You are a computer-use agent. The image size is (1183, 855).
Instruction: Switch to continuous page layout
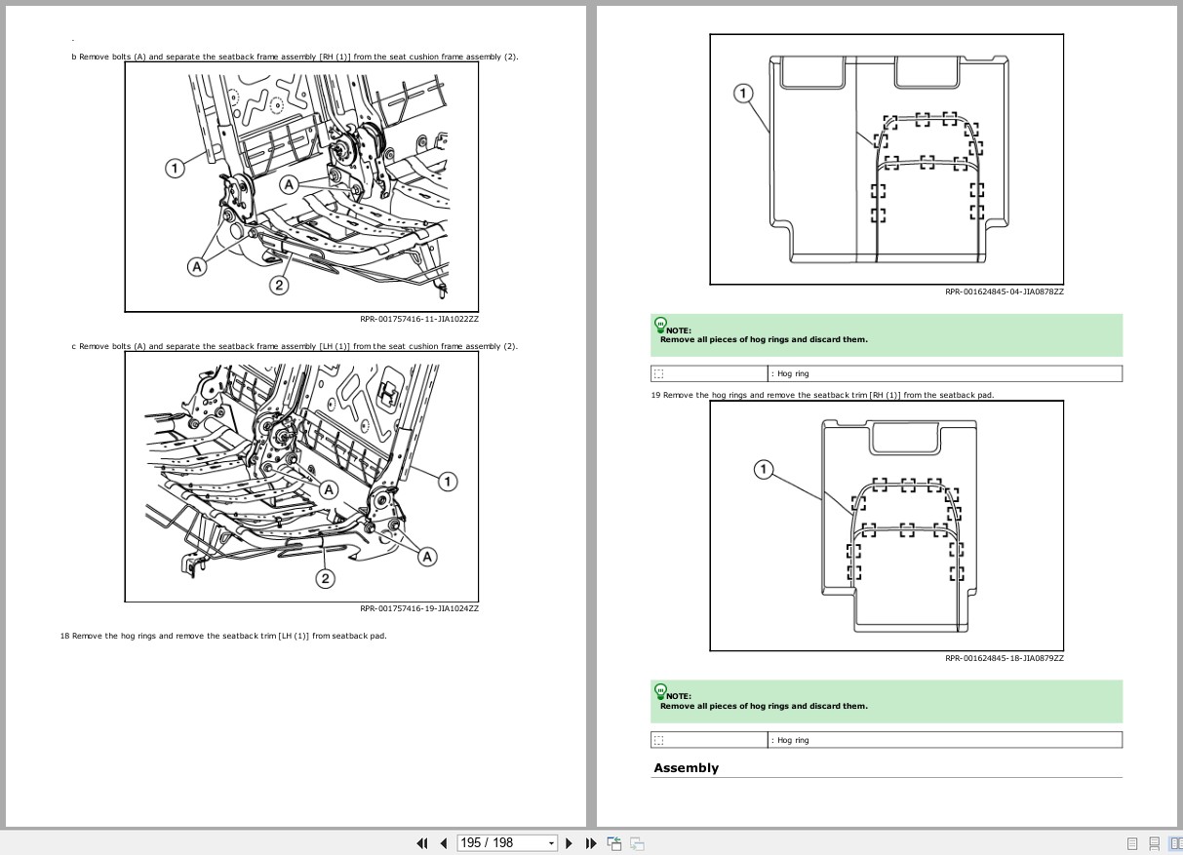pos(1155,844)
